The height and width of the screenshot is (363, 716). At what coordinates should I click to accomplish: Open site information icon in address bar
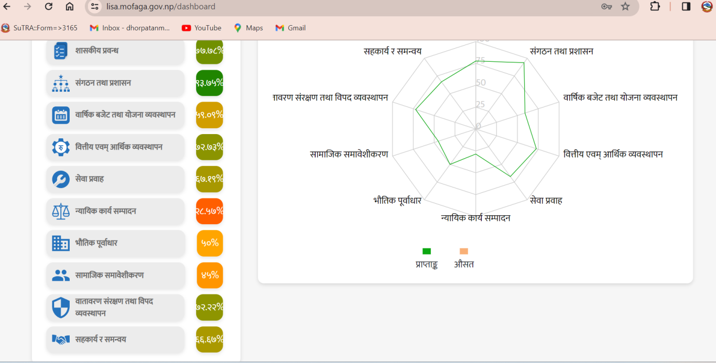94,7
